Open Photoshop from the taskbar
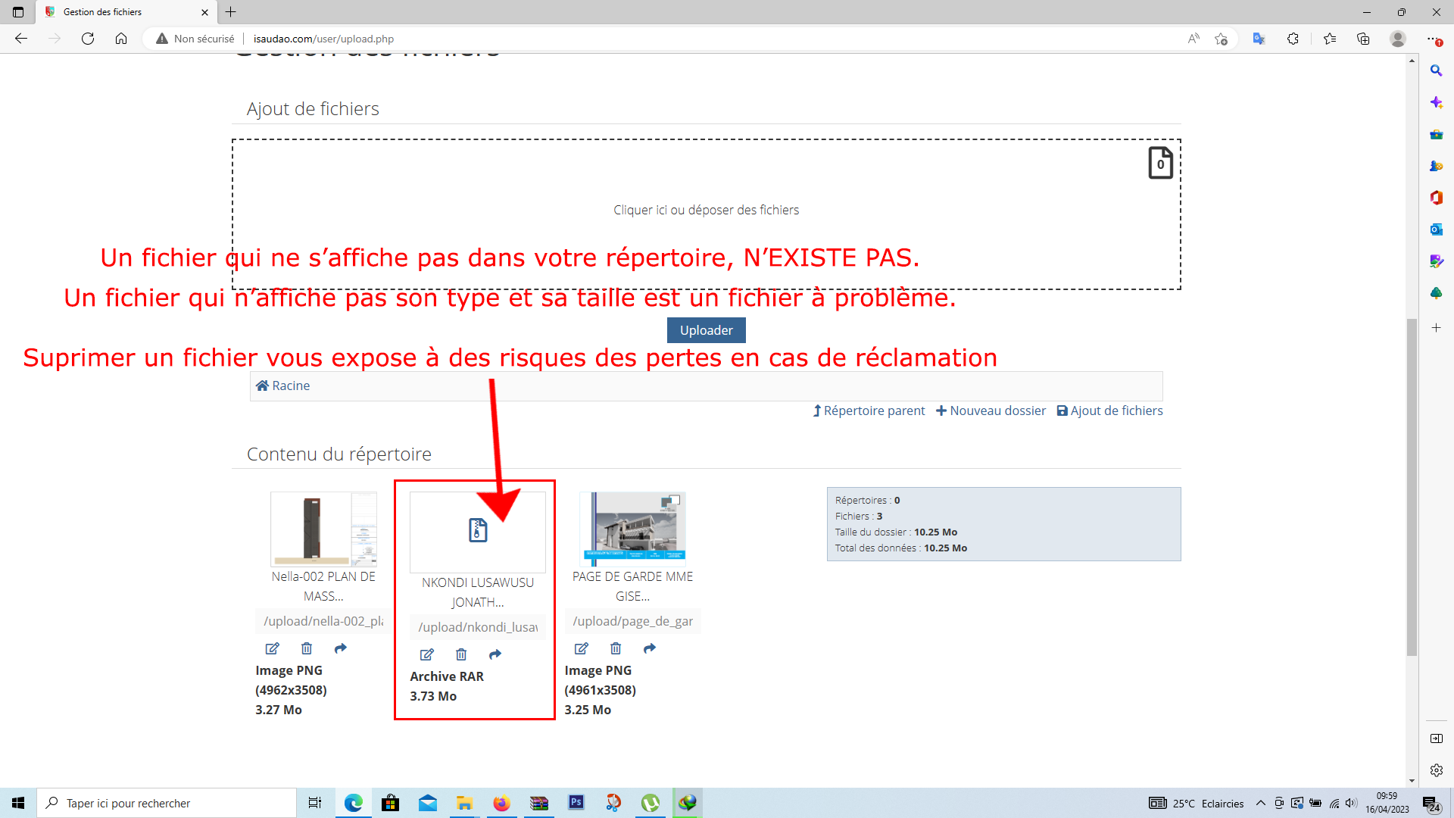1454x818 pixels. pyautogui.click(x=576, y=803)
